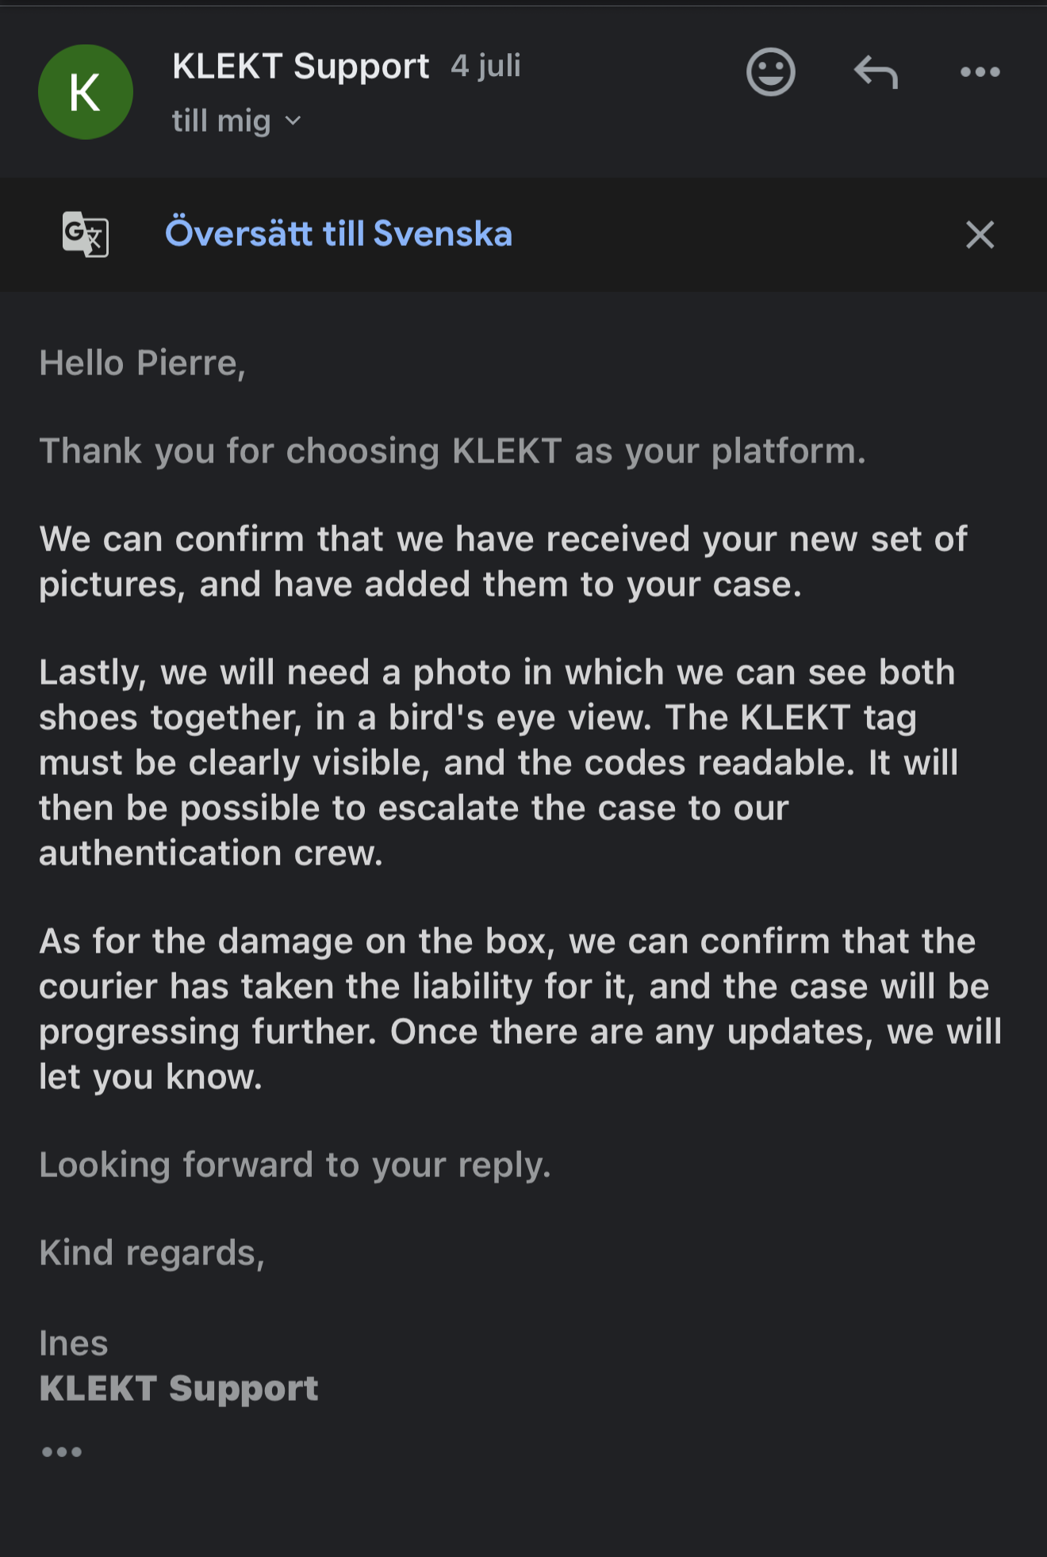Image resolution: width=1047 pixels, height=1557 pixels.
Task: Tap the KLEKT Support sender name in the header
Action: (301, 67)
